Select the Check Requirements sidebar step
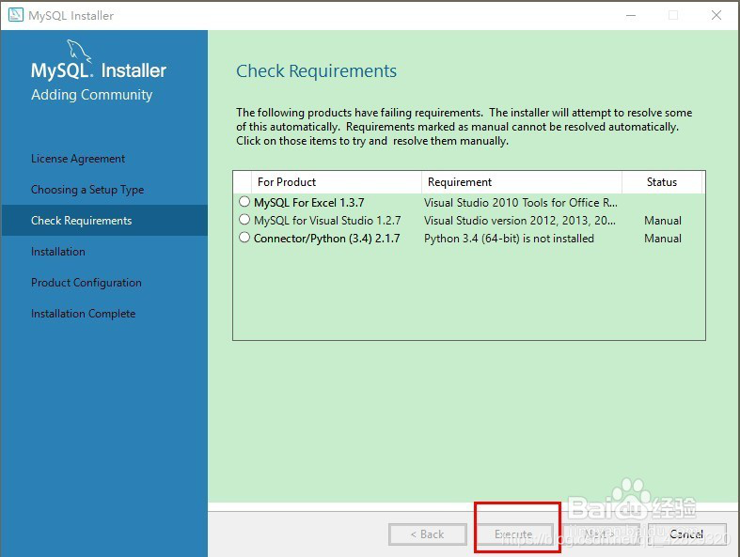 104,220
